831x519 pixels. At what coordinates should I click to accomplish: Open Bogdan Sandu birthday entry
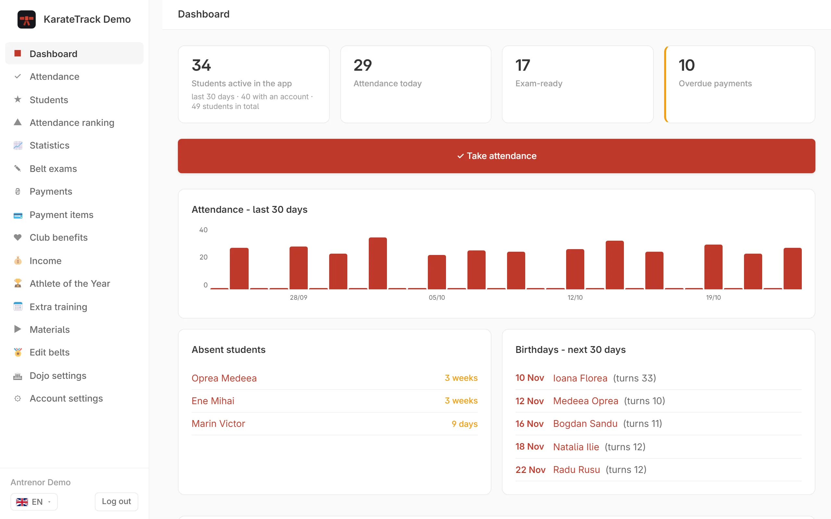pyautogui.click(x=585, y=424)
